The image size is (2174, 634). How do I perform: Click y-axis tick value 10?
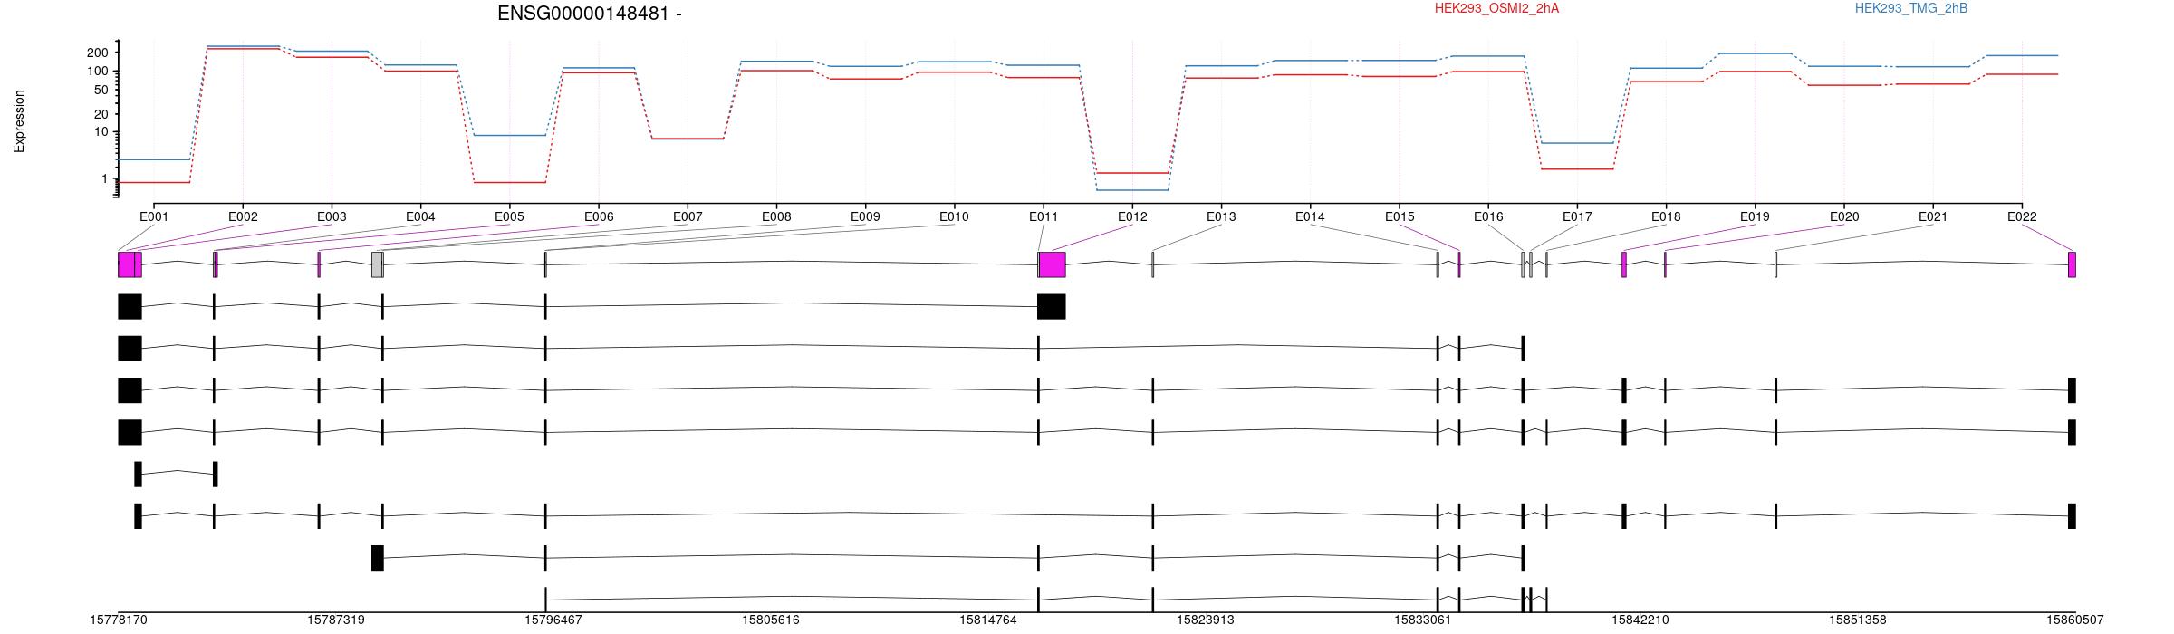pos(101,132)
